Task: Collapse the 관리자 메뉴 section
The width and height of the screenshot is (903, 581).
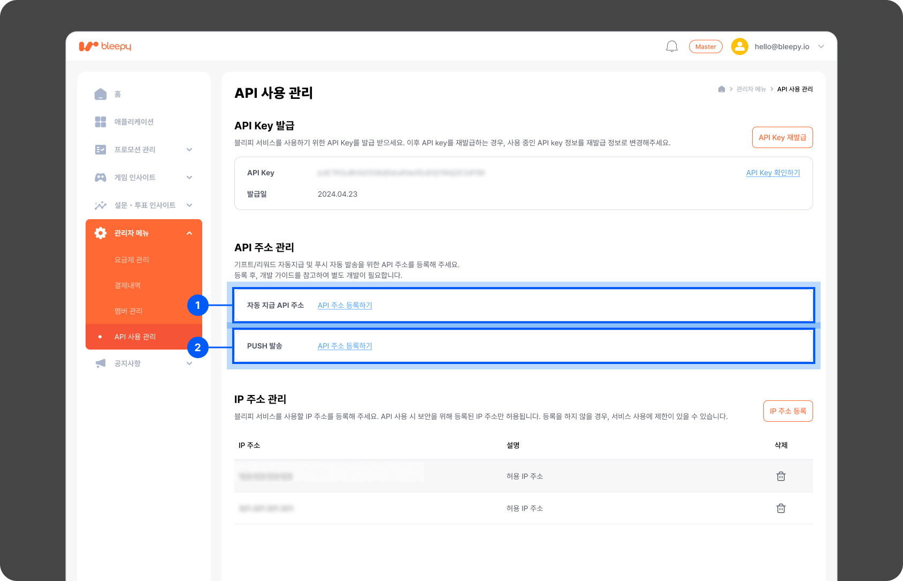Action: coord(189,233)
